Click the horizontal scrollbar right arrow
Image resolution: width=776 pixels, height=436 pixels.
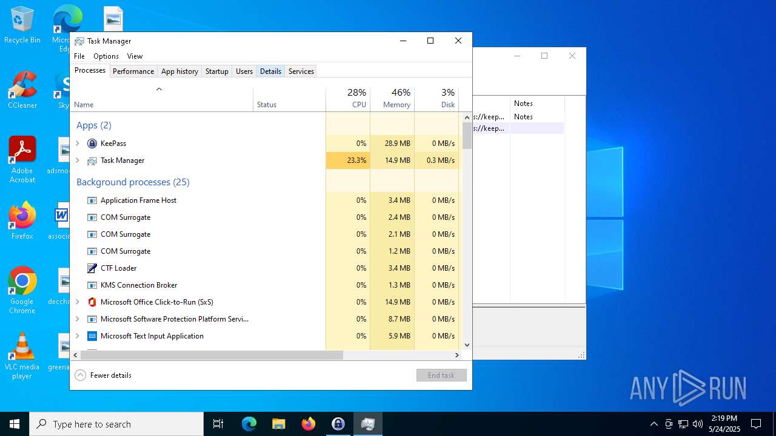tap(457, 355)
